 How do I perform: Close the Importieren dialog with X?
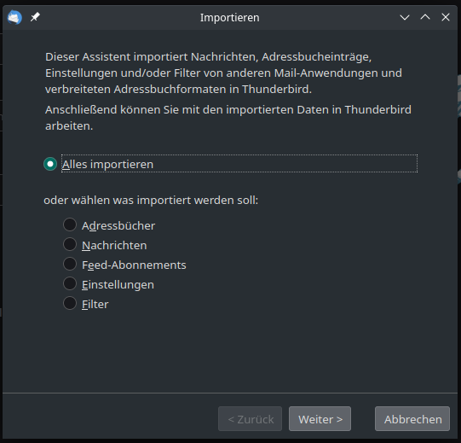[446, 17]
